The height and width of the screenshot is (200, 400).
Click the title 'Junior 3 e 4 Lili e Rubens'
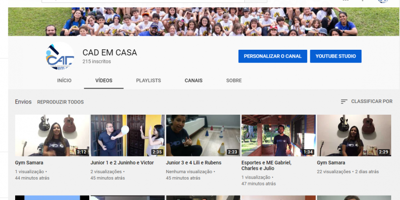[x=193, y=163]
